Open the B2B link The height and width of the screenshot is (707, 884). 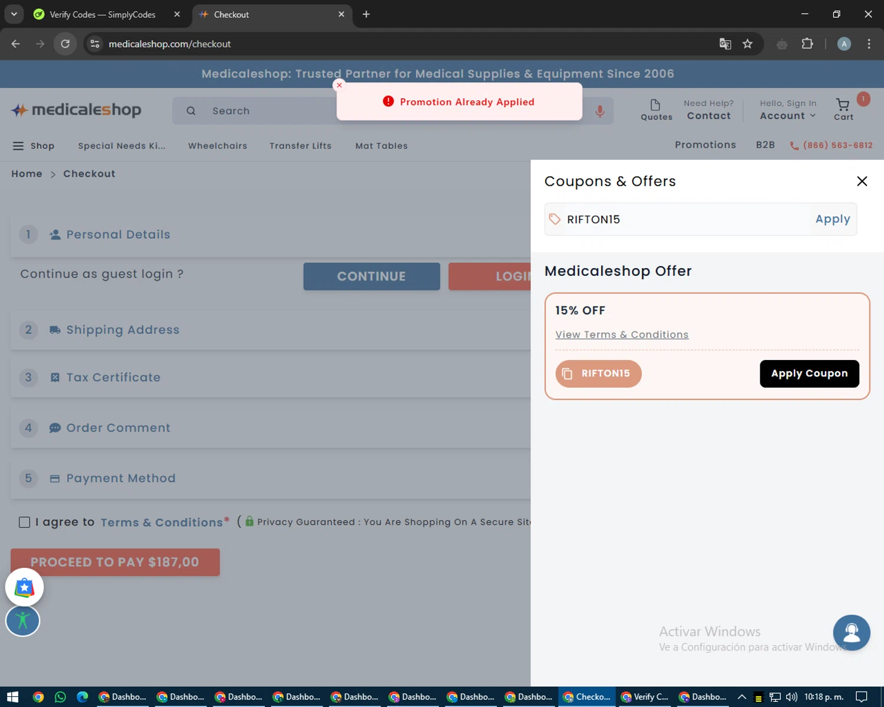point(765,145)
